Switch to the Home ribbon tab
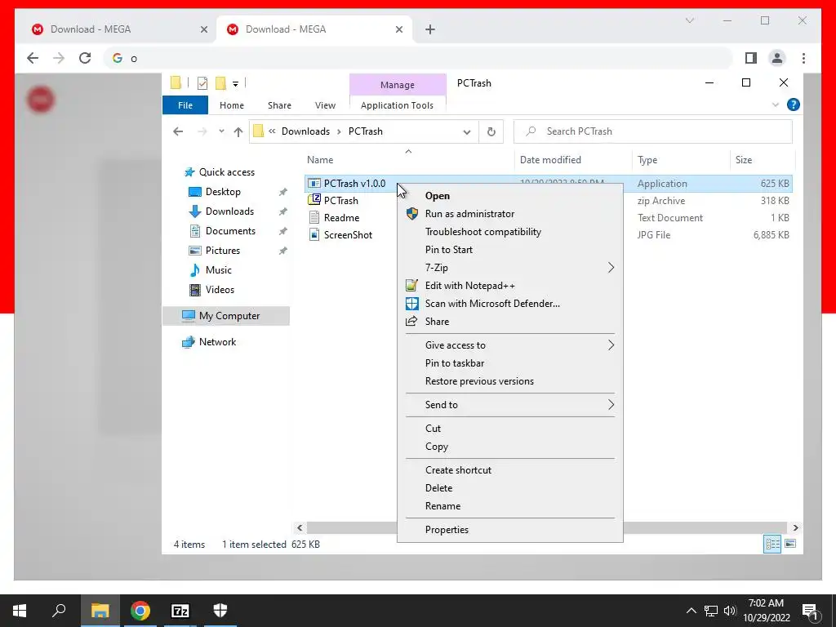 coord(231,105)
